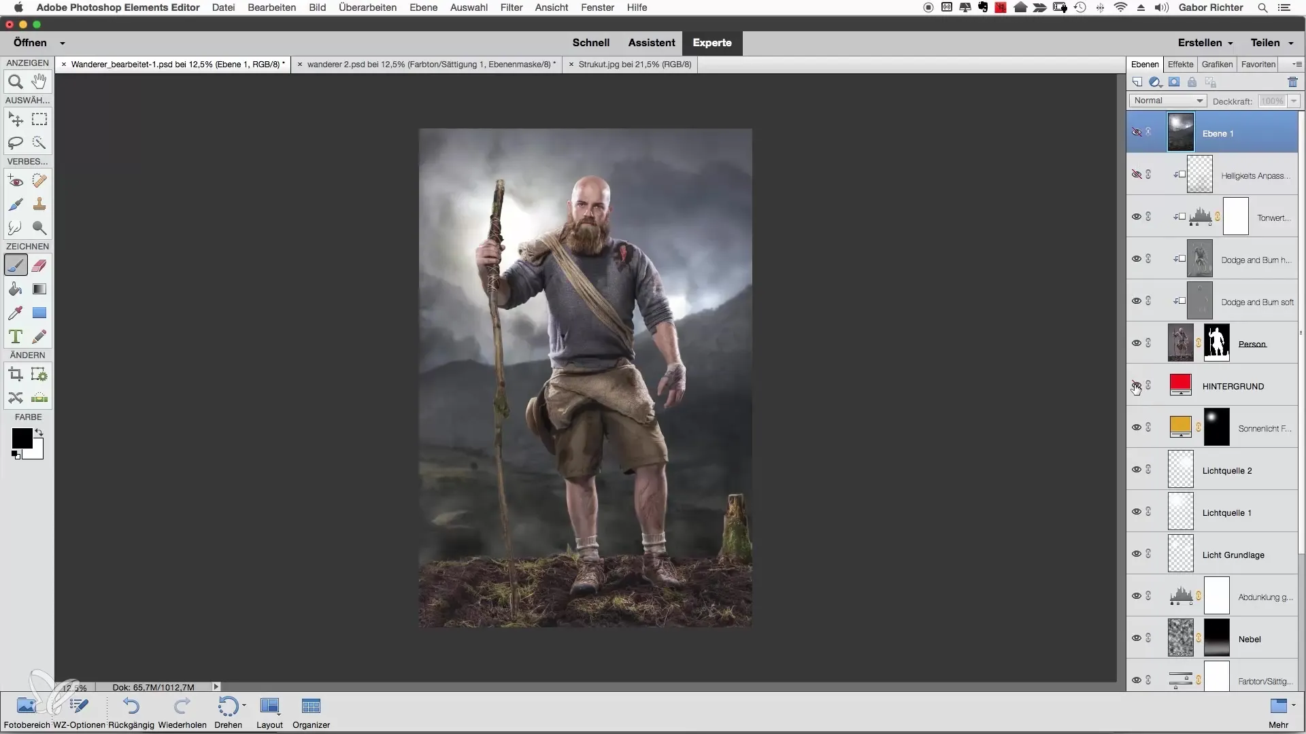The width and height of the screenshot is (1306, 734).
Task: Hide the Dodge and Burn h layer
Action: point(1137,259)
